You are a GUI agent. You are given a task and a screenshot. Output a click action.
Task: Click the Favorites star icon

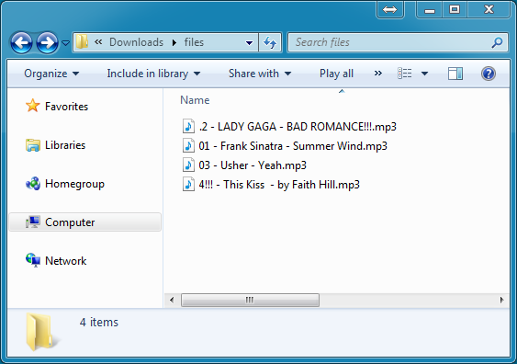[33, 106]
